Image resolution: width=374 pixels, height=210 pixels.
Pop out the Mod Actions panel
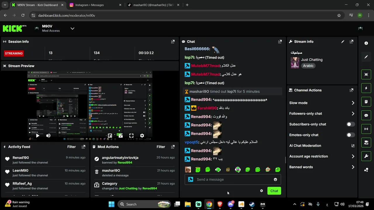(x=173, y=147)
